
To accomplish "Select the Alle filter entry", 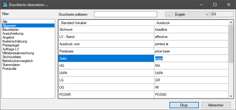I will point(28,22).
